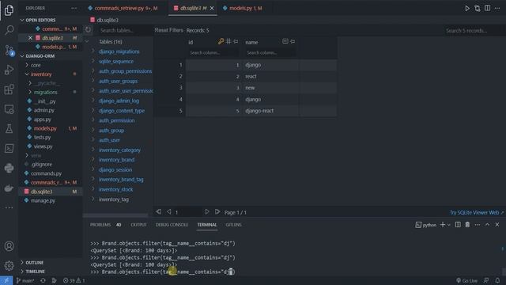Expand the Outline section
Screen dimensions: 506x285
pos(22,262)
